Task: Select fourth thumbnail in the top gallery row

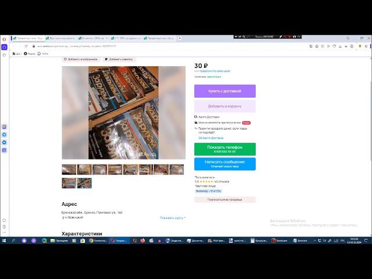Action: coord(115,170)
